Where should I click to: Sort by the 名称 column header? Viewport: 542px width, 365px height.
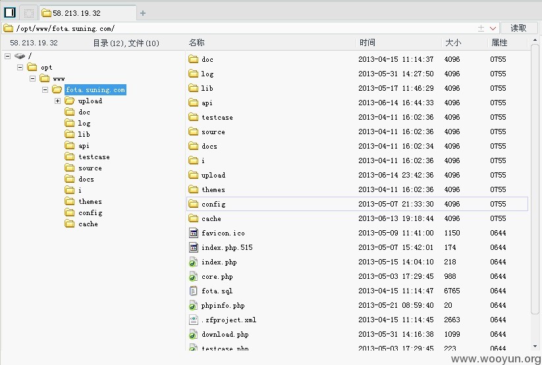[197, 43]
